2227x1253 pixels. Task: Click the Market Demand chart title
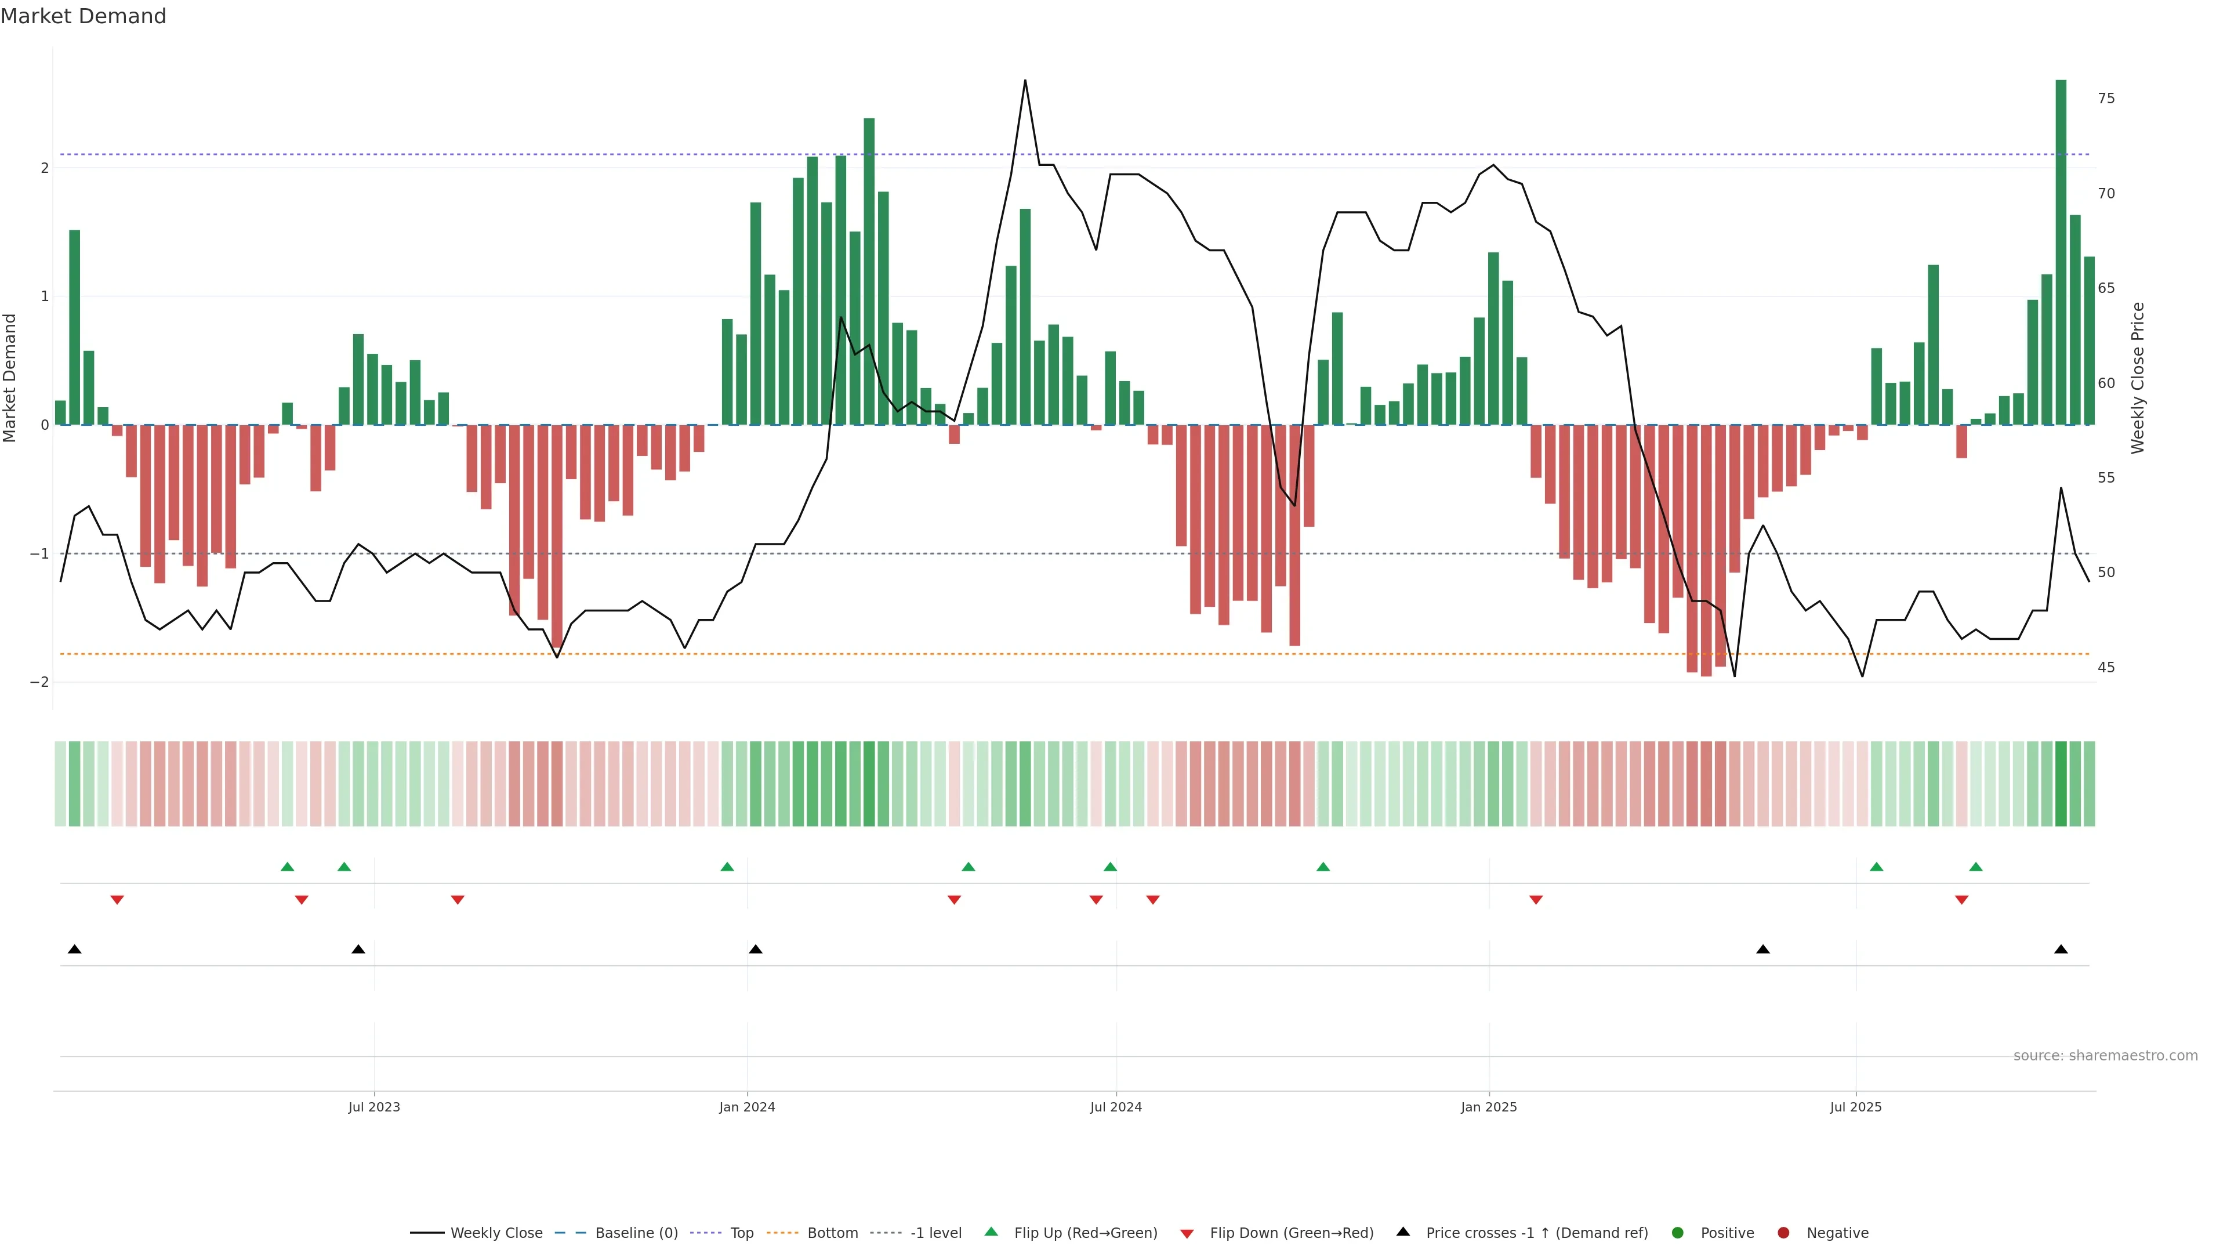[x=83, y=16]
